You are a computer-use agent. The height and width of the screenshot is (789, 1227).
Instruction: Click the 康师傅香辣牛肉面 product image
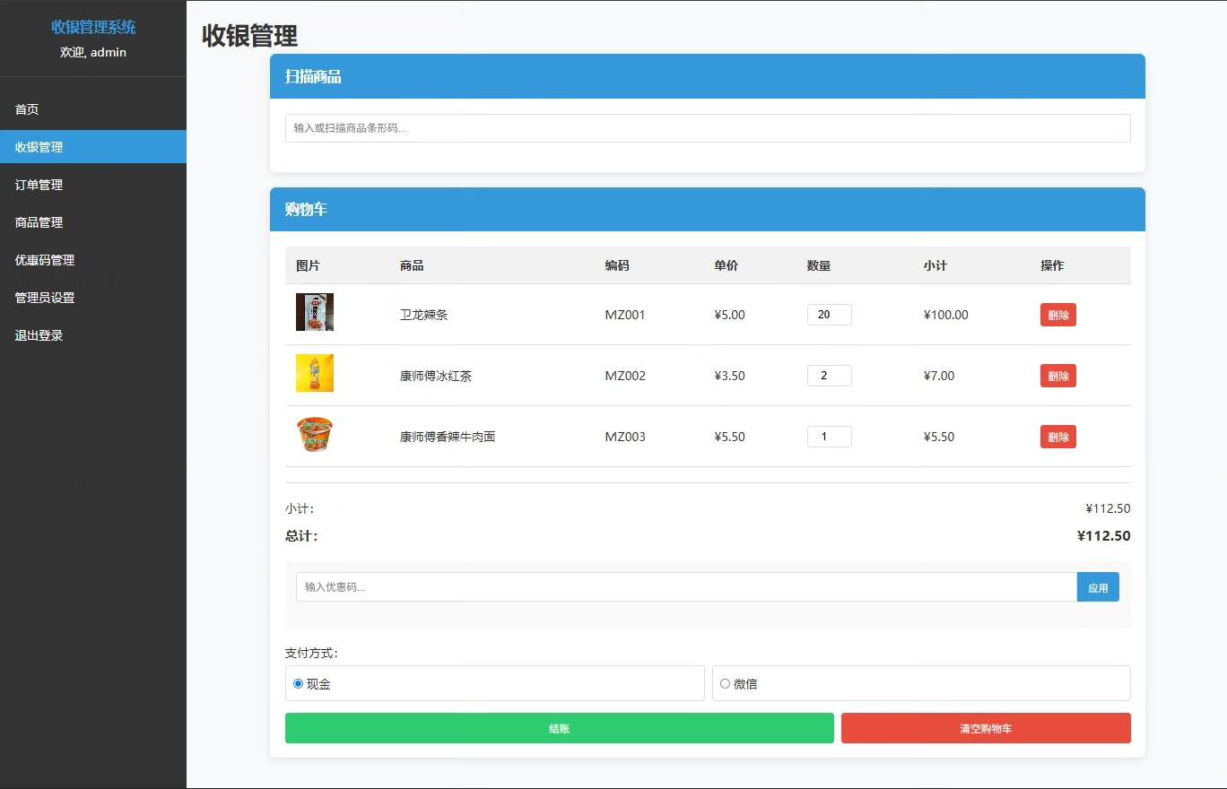314,435
